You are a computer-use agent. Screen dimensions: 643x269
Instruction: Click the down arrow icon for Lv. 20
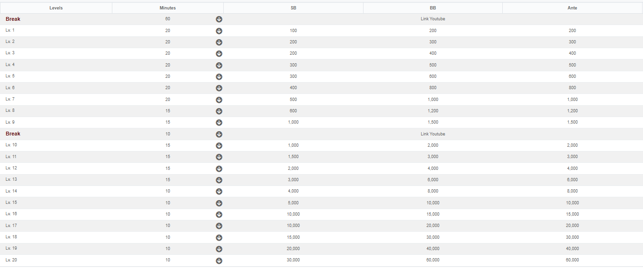coord(219,261)
